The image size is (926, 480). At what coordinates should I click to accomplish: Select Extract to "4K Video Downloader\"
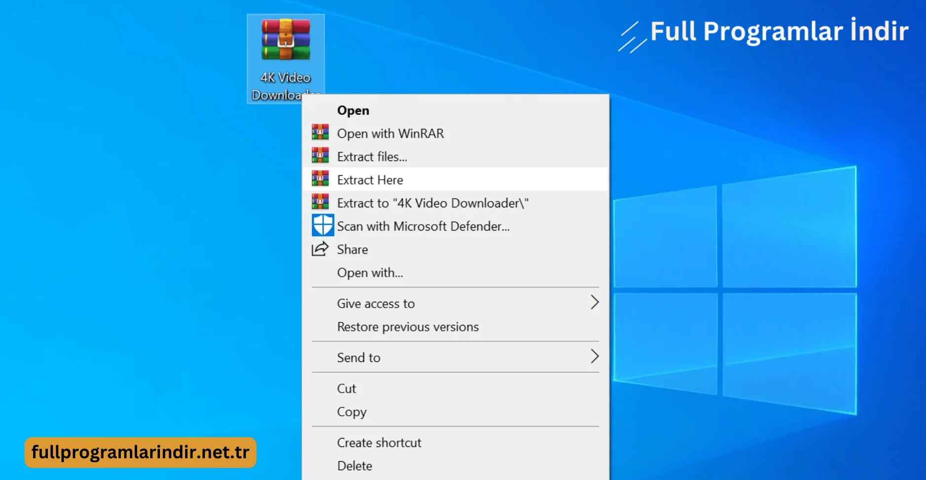pos(456,203)
